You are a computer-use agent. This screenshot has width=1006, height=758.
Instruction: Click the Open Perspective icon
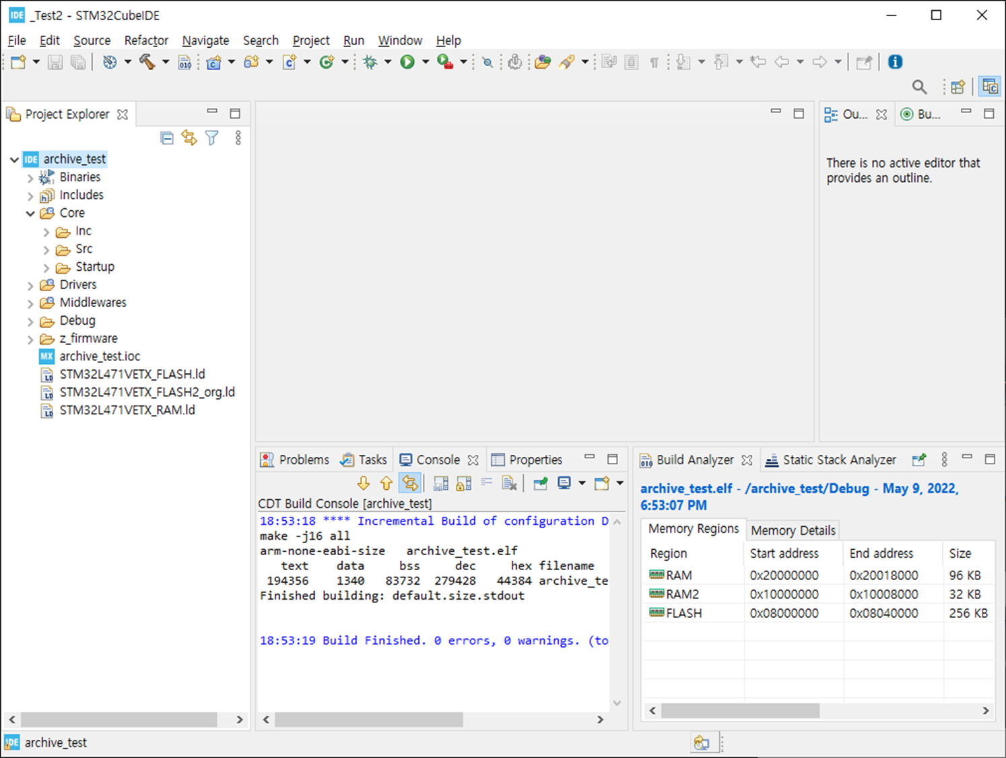pyautogui.click(x=958, y=87)
